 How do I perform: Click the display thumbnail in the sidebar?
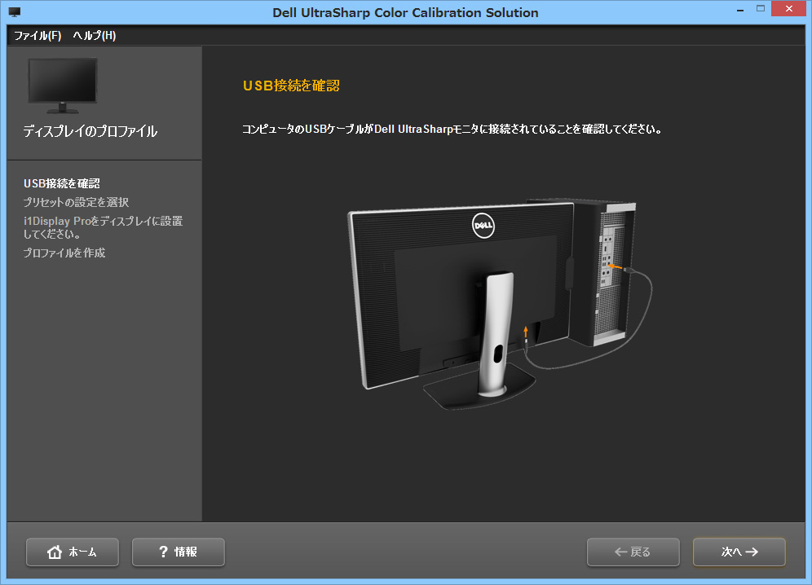[x=62, y=83]
